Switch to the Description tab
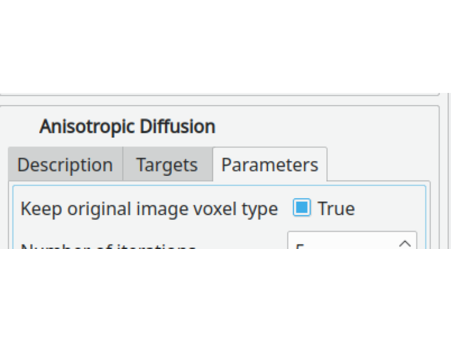 65,165
